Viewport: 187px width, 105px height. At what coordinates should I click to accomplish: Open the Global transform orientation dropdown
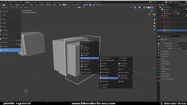[68, 7]
